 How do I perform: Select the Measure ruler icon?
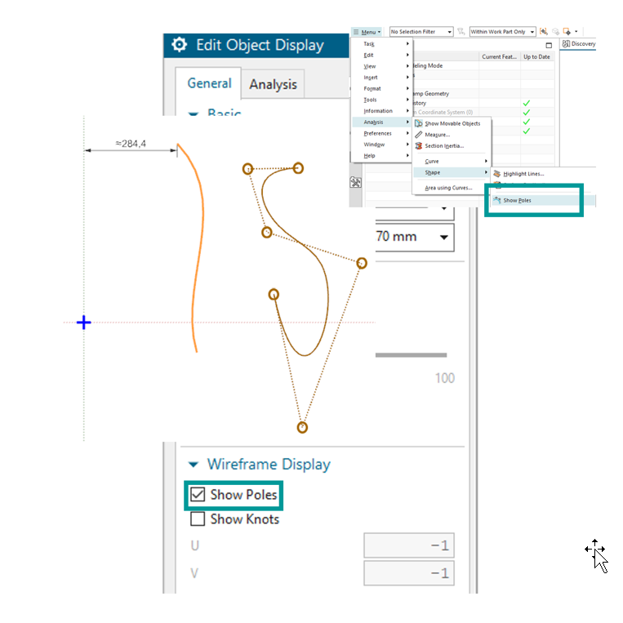419,135
